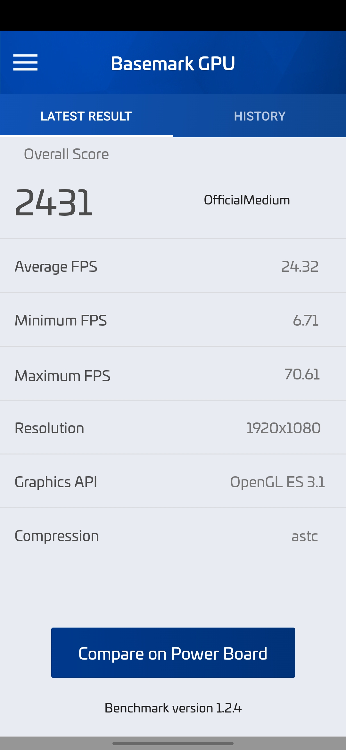346x750 pixels.
Task: Tap the Average FPS value 24.32
Action: pyautogui.click(x=300, y=266)
